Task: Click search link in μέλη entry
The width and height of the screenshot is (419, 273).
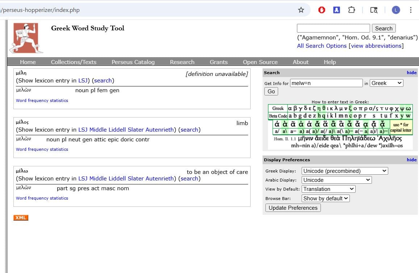Action: coord(103,81)
